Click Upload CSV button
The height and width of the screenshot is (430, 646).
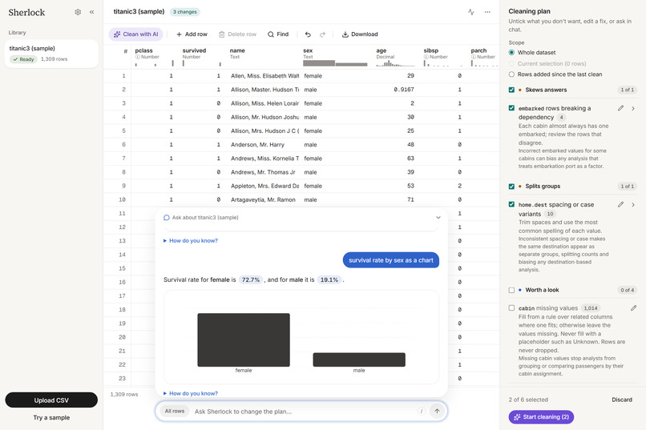click(51, 400)
